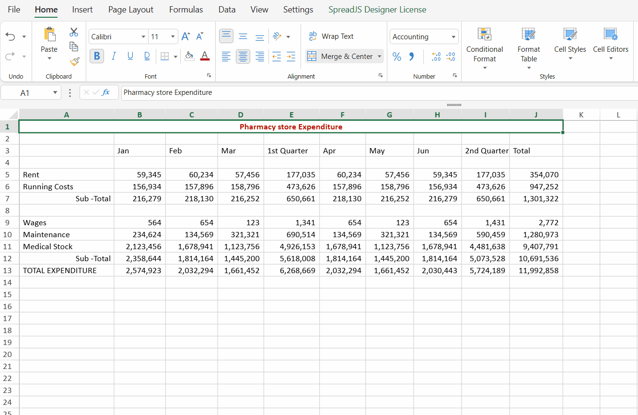
Task: Switch to the Insert tab
Action: point(82,10)
